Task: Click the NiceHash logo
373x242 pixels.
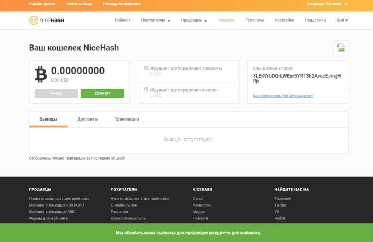Action: [46, 20]
